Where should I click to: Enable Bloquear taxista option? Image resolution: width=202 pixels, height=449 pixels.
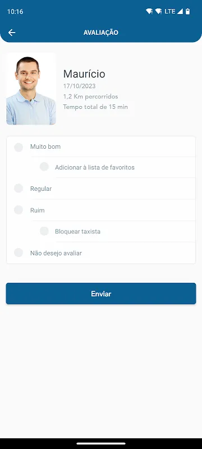click(x=44, y=231)
